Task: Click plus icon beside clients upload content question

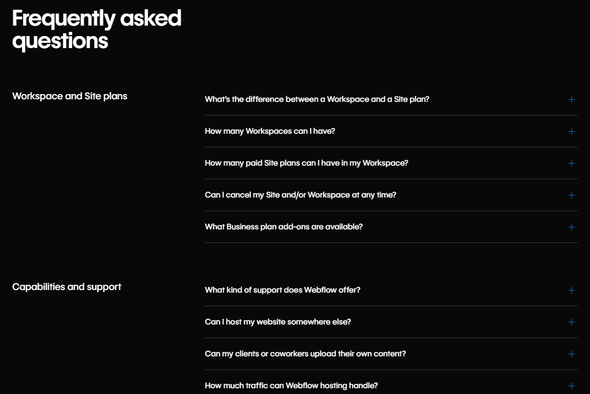Action: click(572, 354)
